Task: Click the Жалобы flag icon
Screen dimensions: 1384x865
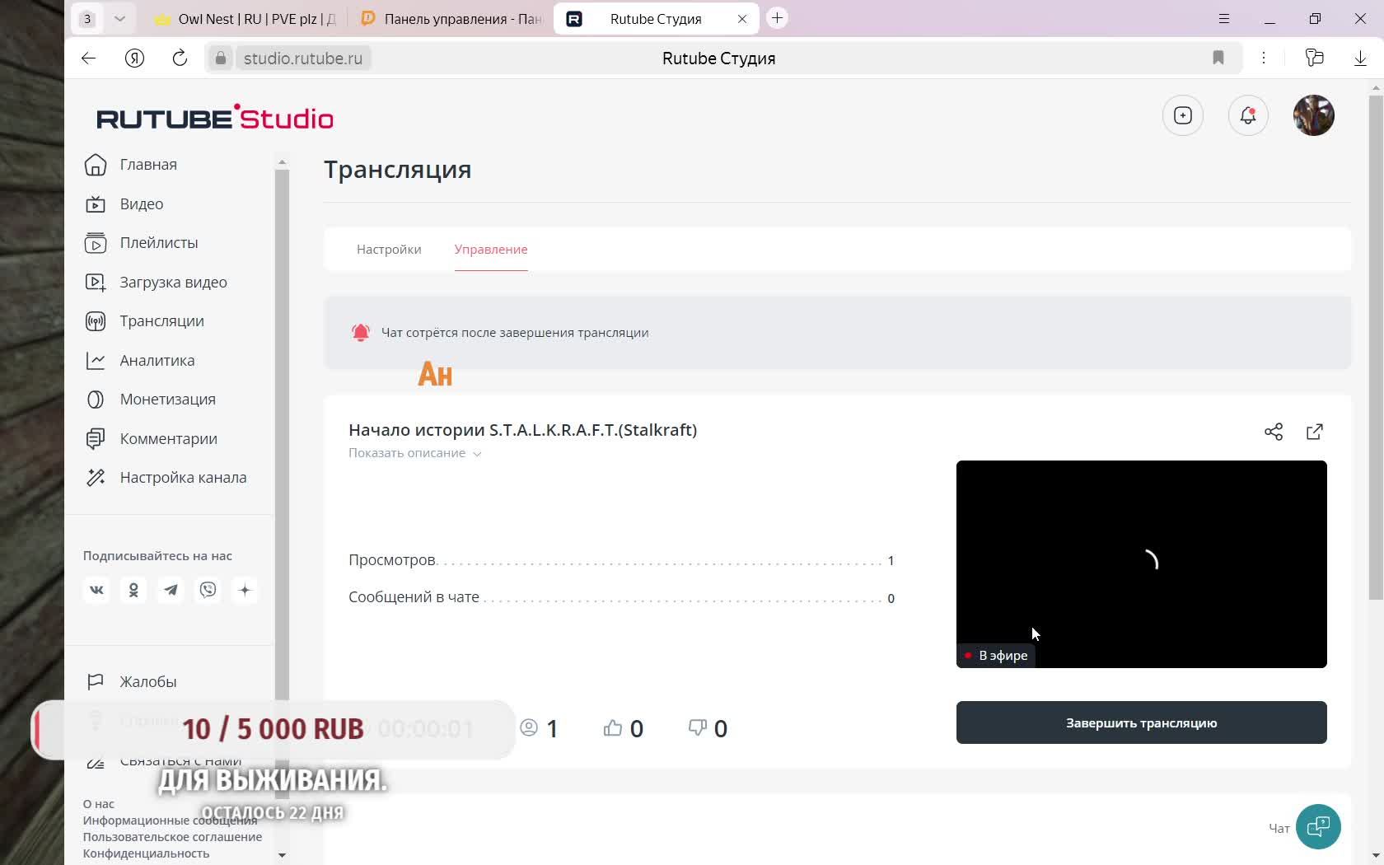Action: pyautogui.click(x=96, y=681)
